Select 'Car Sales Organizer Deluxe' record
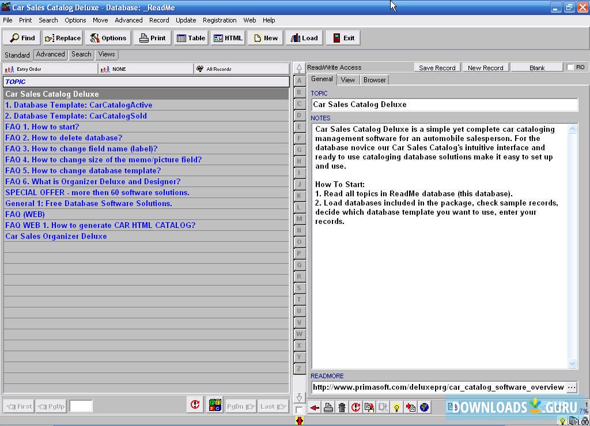 (146, 237)
